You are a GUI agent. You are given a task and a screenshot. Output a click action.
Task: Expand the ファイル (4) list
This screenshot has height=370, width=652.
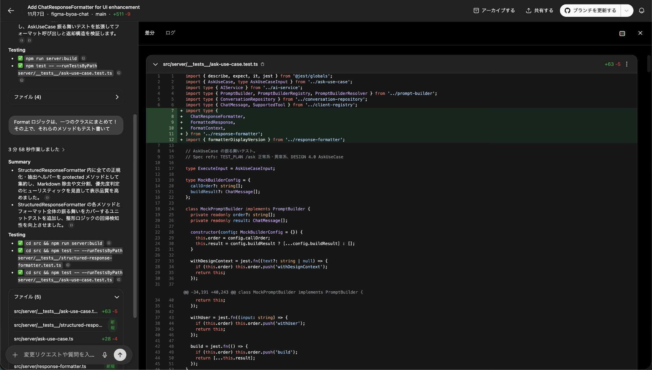point(117,97)
